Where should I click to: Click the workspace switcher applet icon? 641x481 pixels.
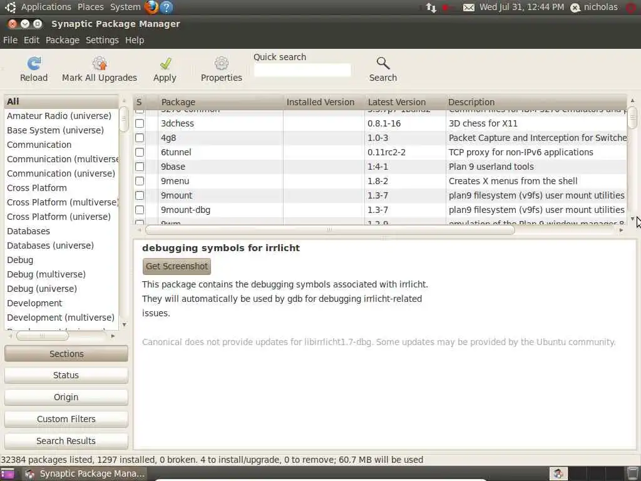[558, 473]
